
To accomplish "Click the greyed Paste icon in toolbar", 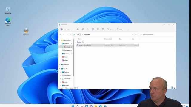I will coord(88,29).
